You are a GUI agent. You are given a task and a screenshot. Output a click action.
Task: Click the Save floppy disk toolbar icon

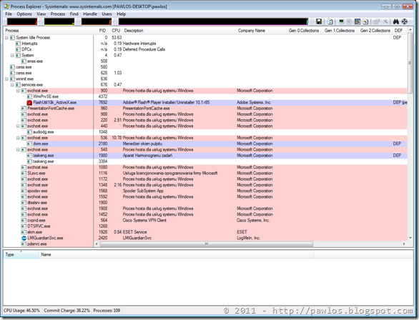pos(319,21)
